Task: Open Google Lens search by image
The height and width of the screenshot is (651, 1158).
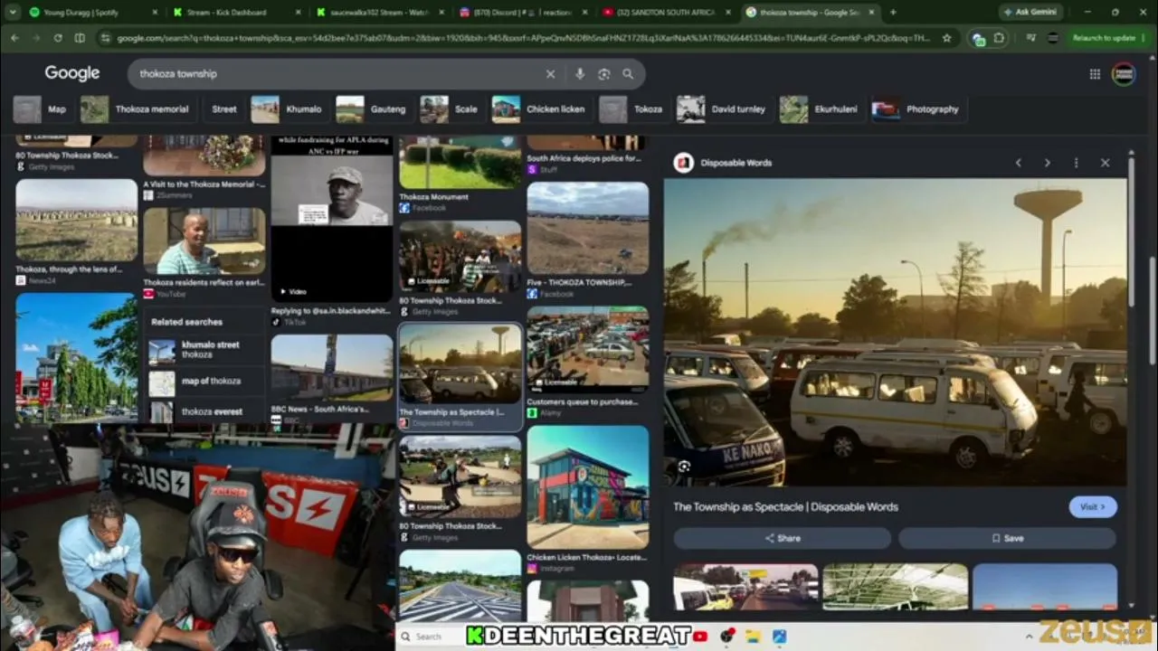Action: tap(603, 74)
